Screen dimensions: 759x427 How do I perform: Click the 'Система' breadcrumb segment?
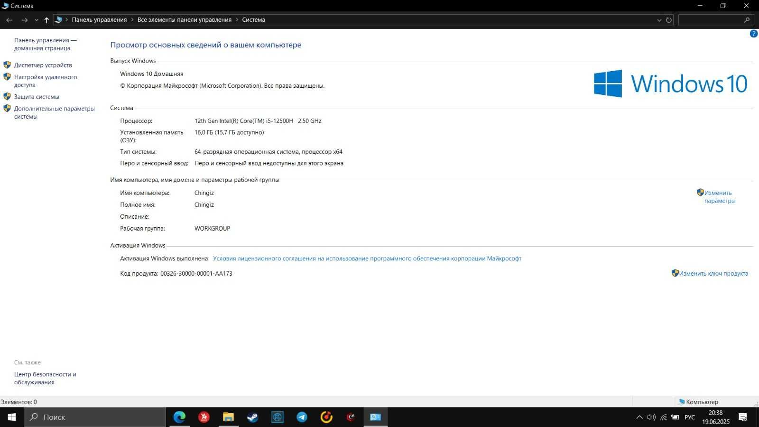click(253, 20)
